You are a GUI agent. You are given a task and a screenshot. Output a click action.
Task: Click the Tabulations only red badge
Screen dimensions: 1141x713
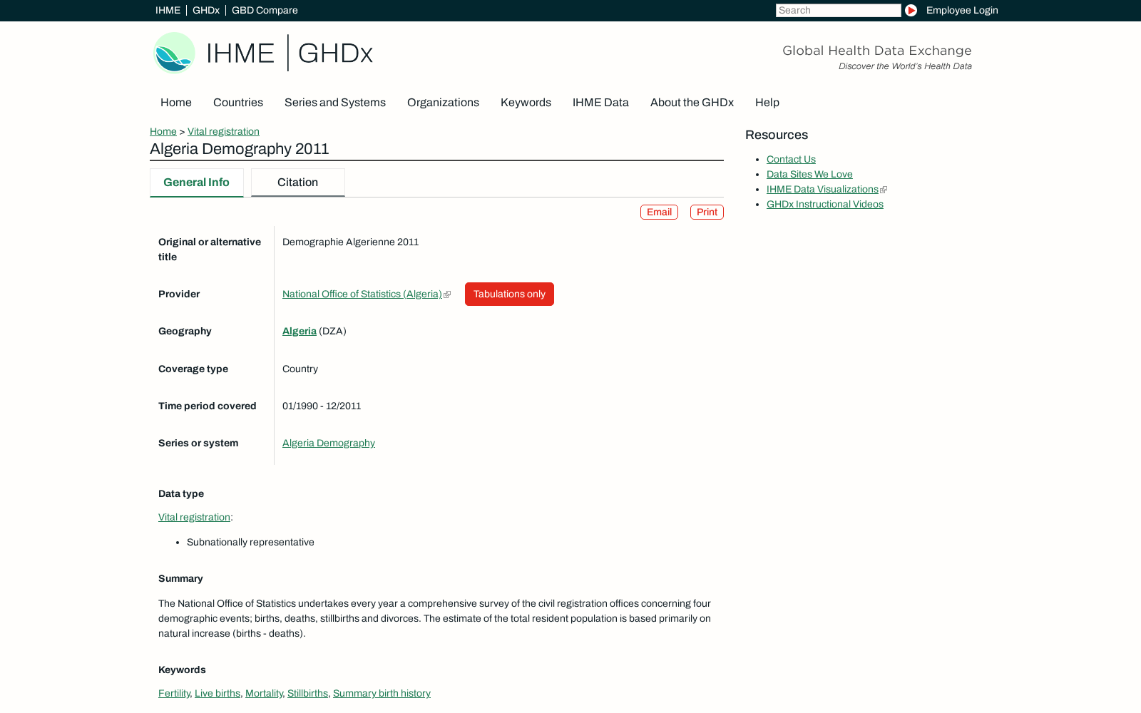[509, 294]
